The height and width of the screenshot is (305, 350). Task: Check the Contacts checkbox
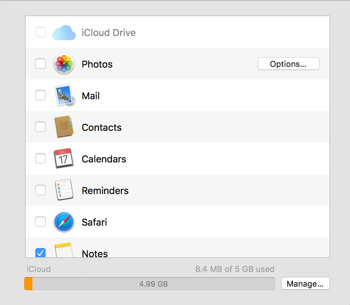tap(40, 127)
